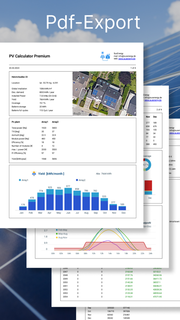Click the satellite house image
The image size is (180, 320).
[104, 93]
